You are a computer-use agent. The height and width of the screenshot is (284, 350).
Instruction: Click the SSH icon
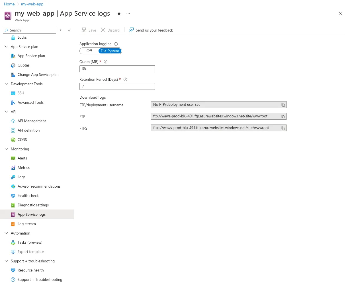[13, 93]
